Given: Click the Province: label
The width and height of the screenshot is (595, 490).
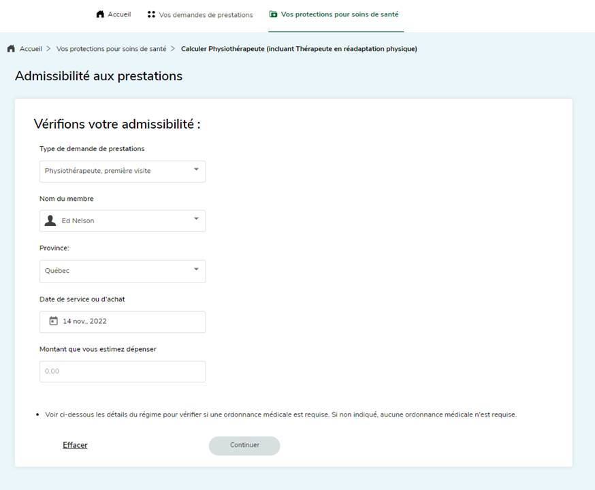Looking at the screenshot, I should pos(54,248).
